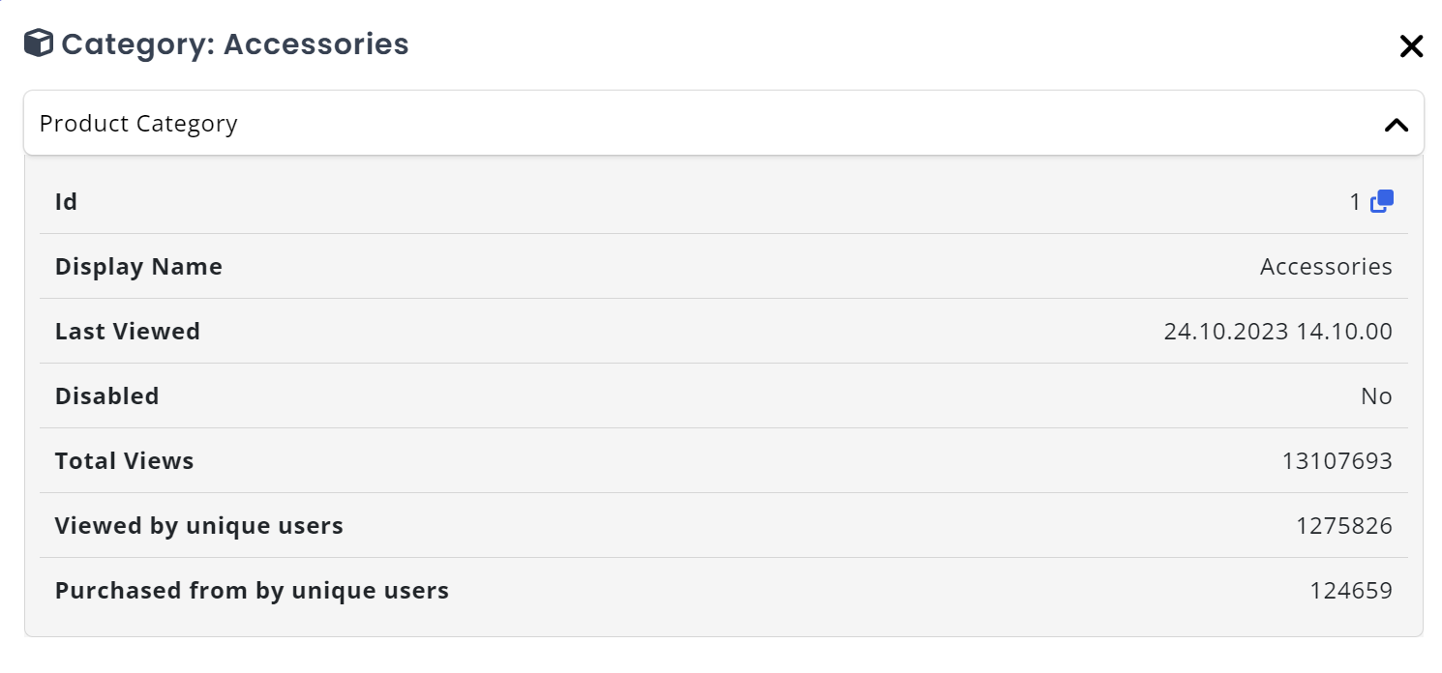Click the Accessories value text
Screen dimensions: 1442x673
pos(1327,266)
